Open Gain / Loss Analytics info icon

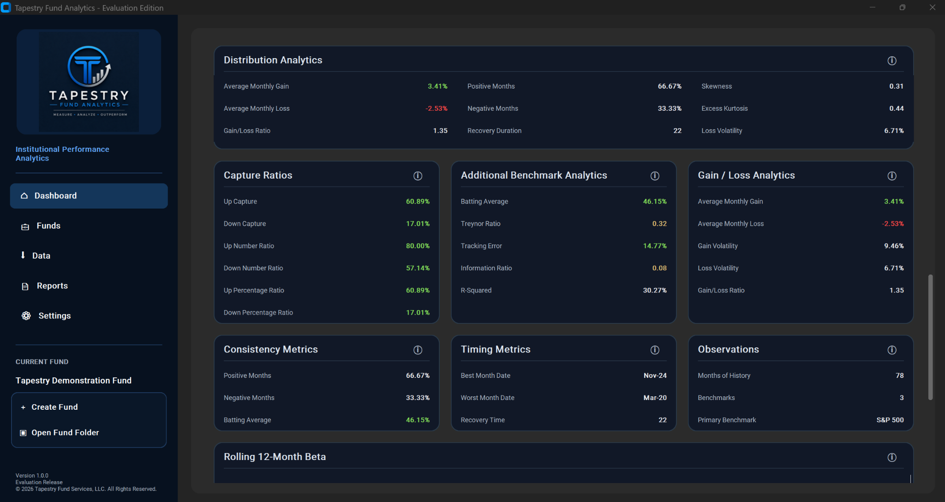(892, 176)
